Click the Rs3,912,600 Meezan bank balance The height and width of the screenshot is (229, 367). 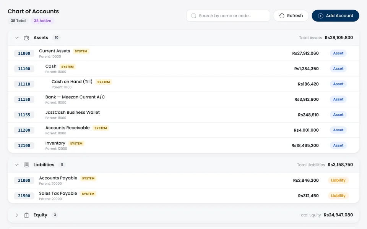[306, 99]
